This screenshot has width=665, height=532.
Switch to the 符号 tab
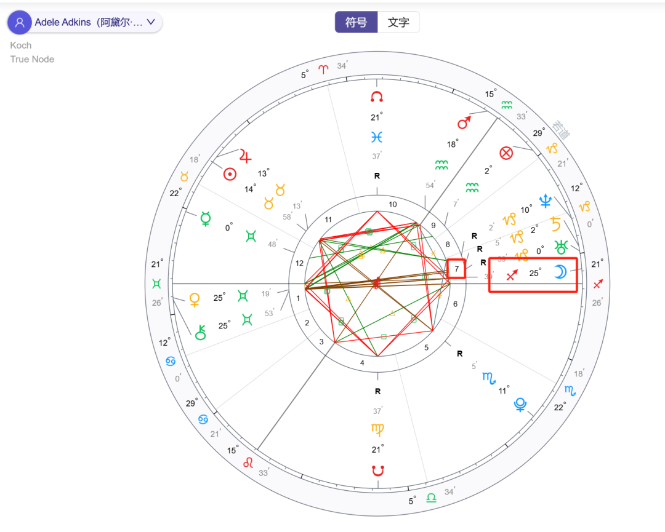[x=356, y=22]
